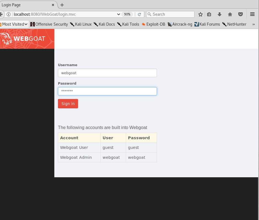
Task: Open the hamburger menu
Action: 252,14
